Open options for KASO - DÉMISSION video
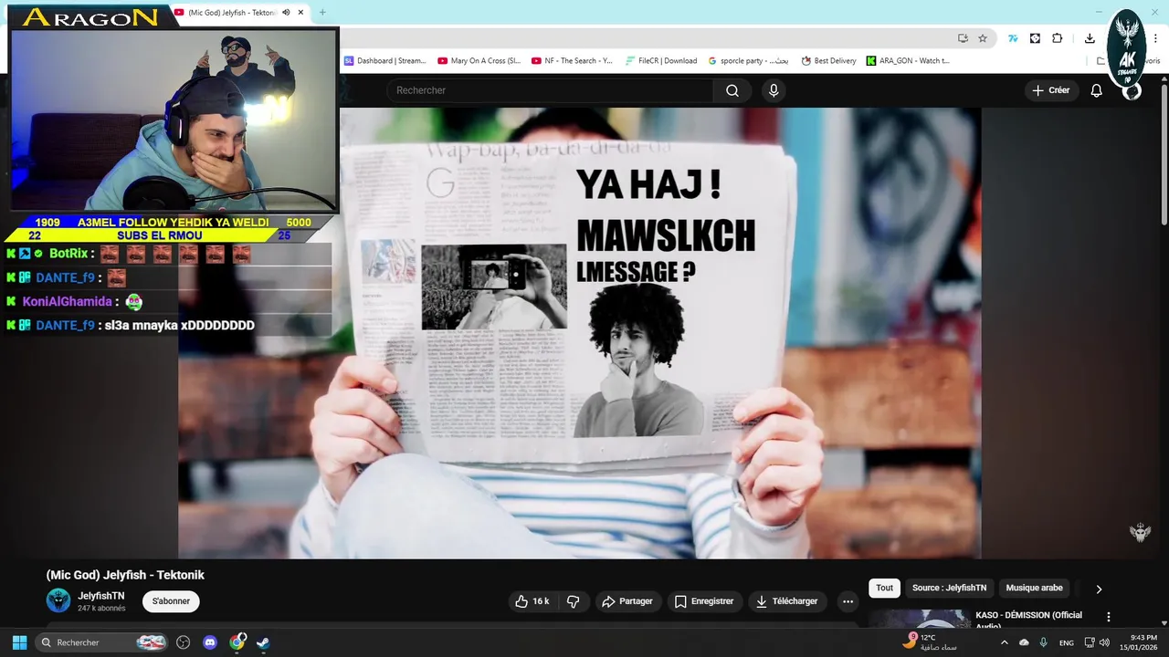 pyautogui.click(x=1109, y=617)
